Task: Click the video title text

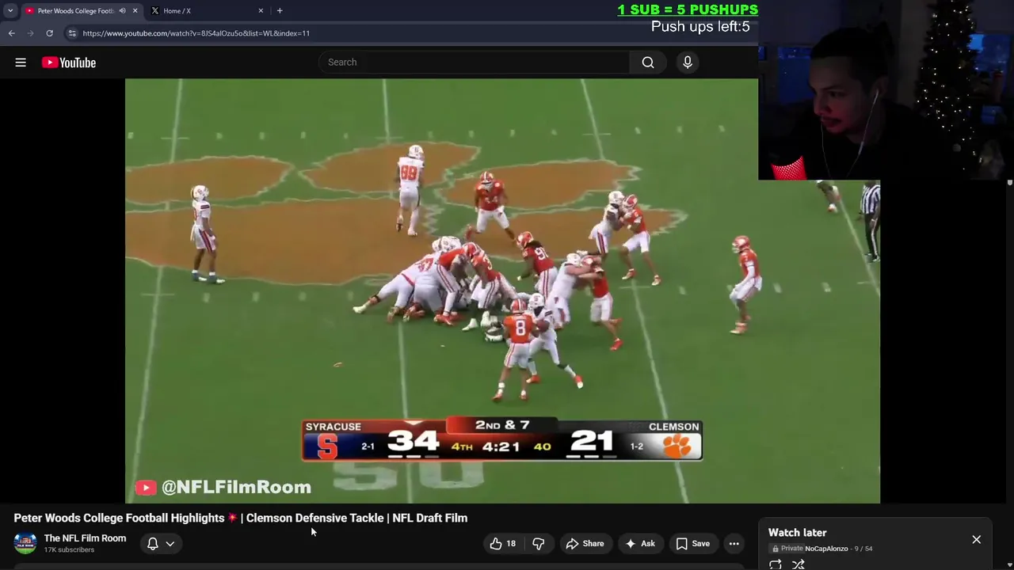Action: pos(241,518)
